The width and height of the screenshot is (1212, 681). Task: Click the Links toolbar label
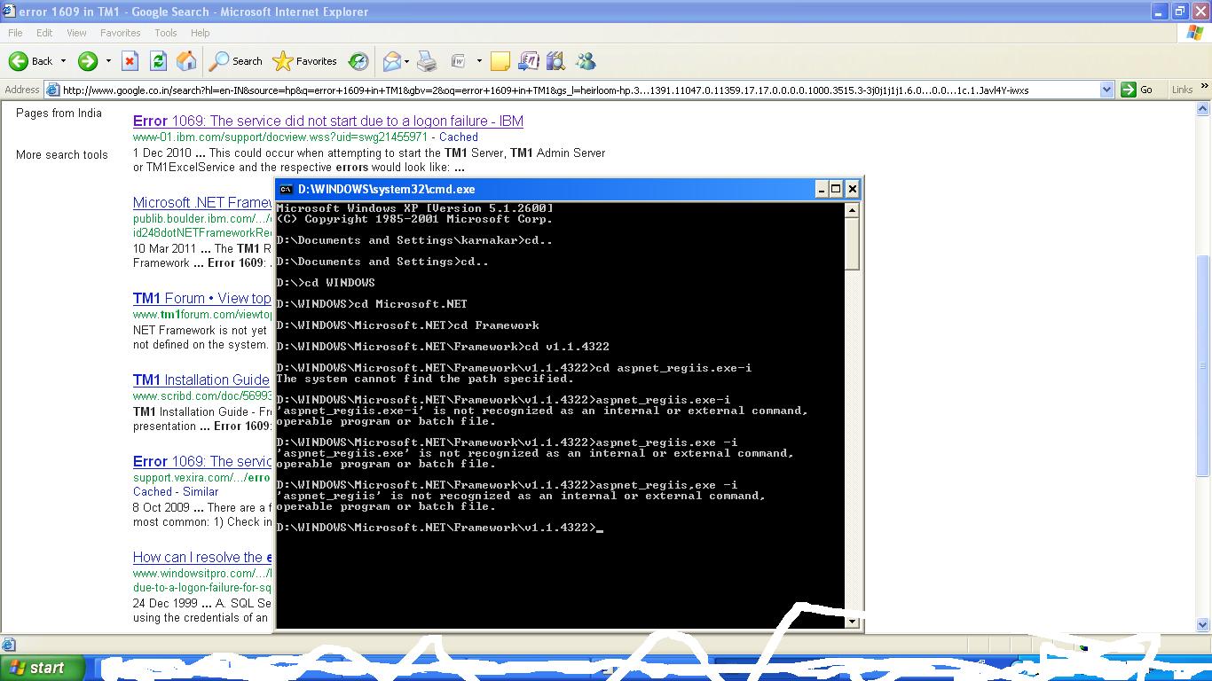point(1182,90)
